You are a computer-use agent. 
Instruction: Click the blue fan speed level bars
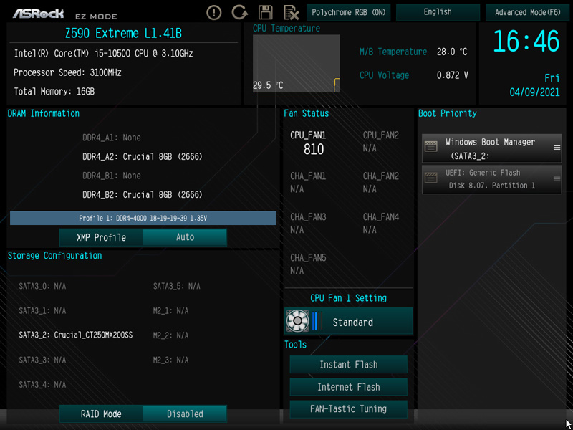[317, 321]
